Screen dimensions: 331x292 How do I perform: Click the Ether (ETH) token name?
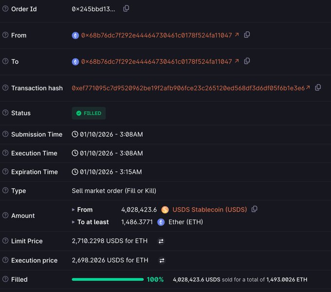click(186, 222)
